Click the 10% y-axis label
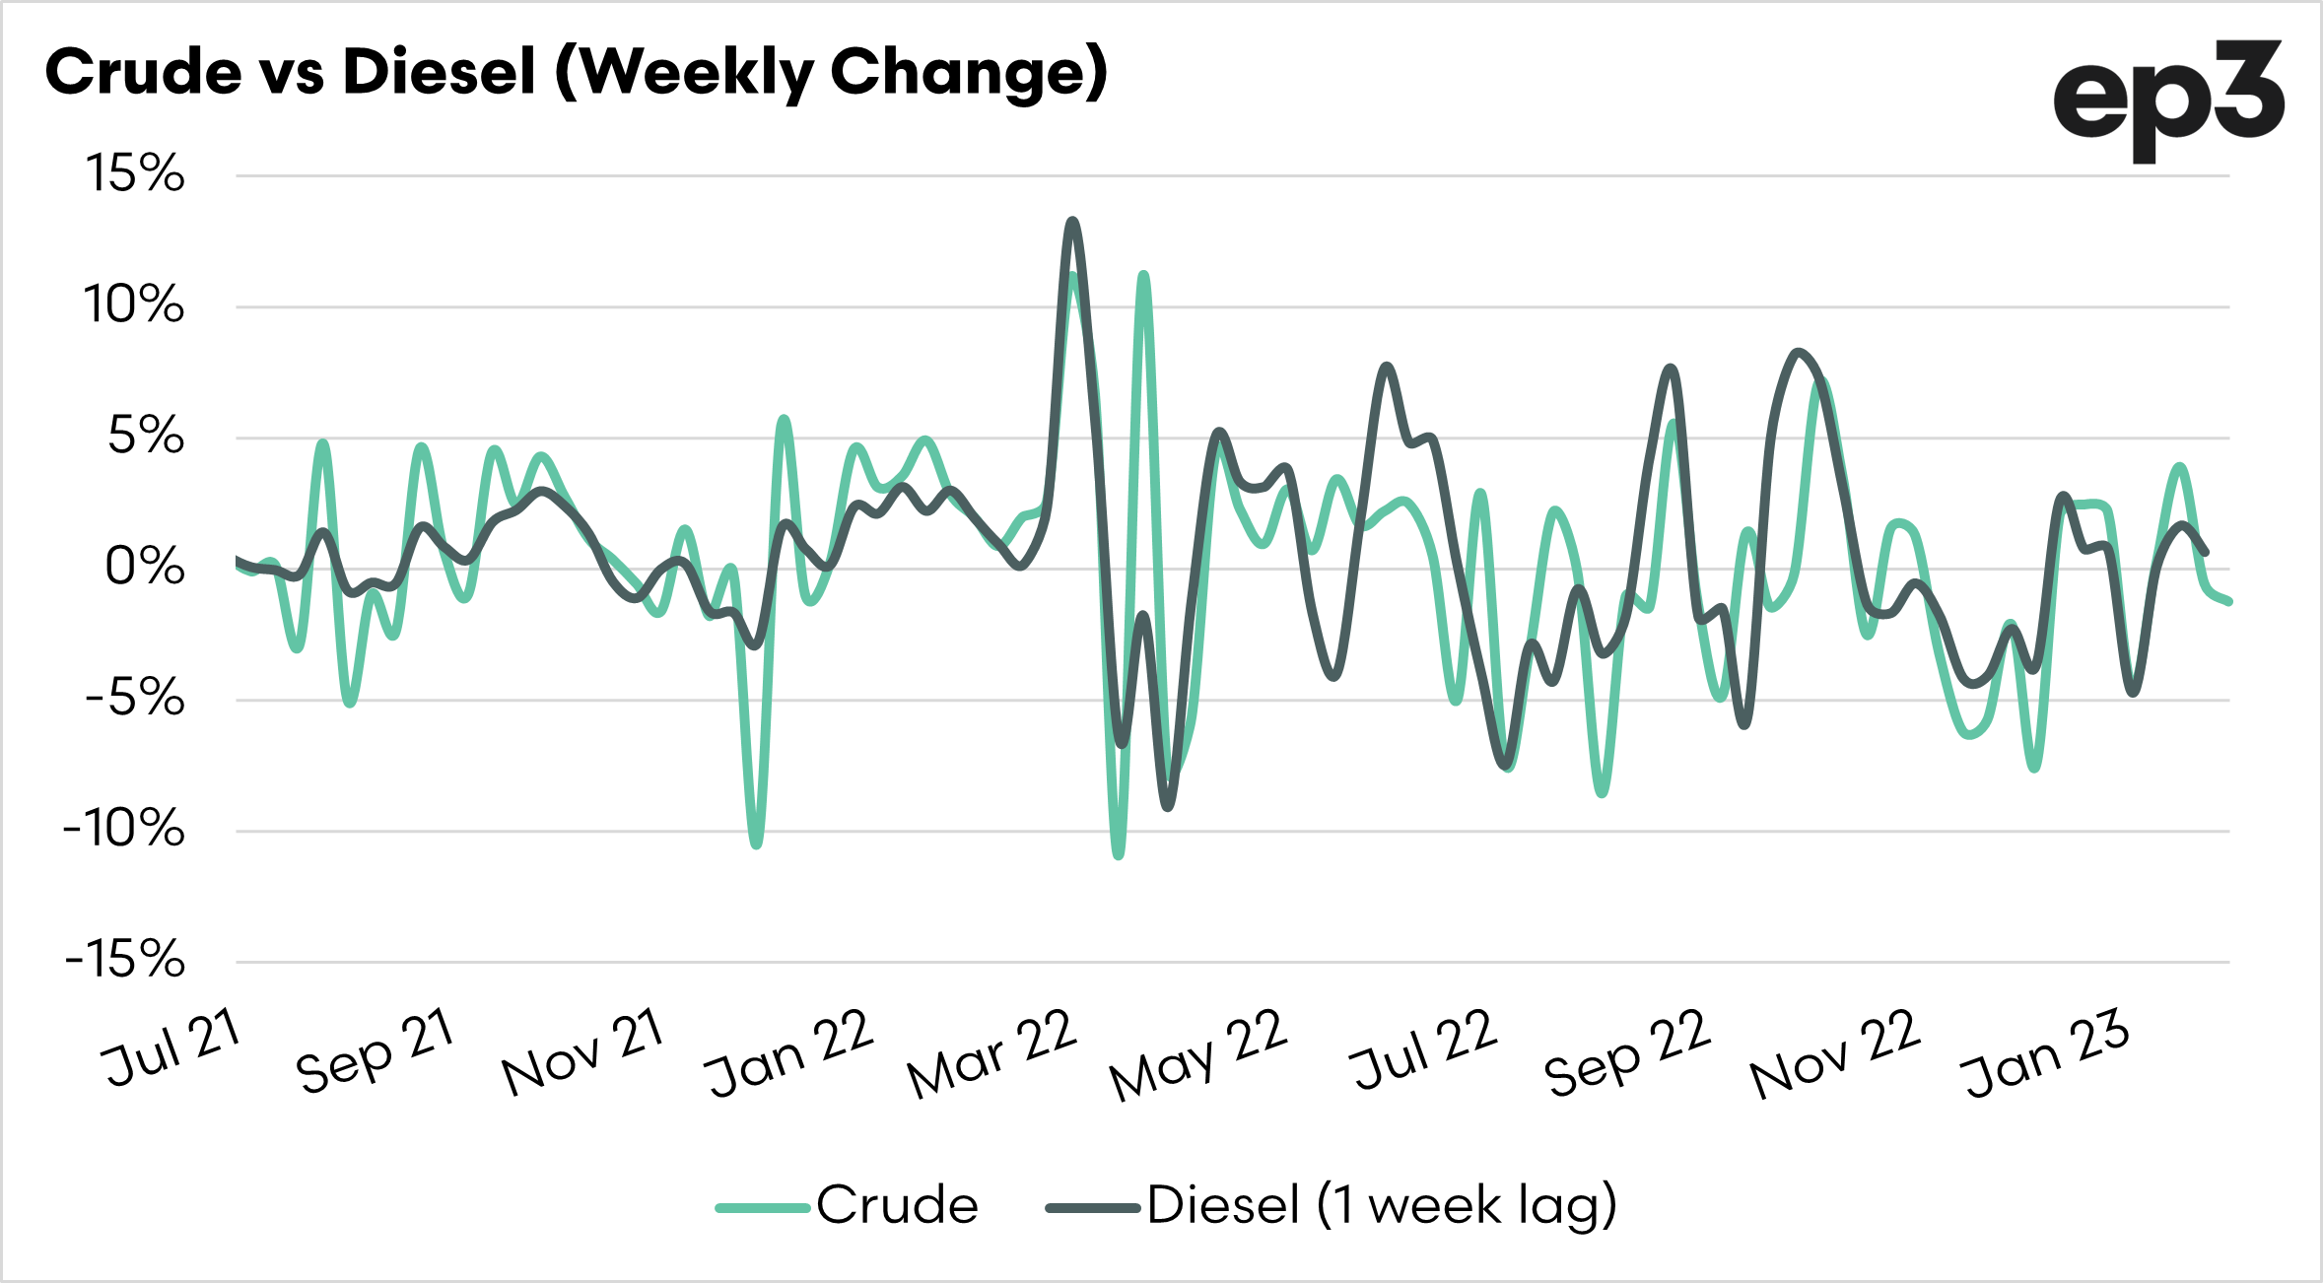 click(133, 304)
